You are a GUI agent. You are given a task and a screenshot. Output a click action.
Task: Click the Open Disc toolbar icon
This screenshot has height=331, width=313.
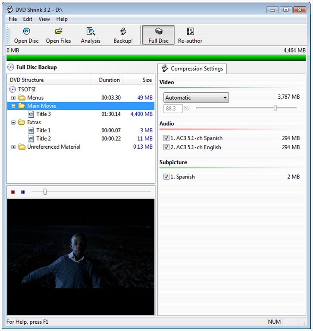tap(26, 31)
